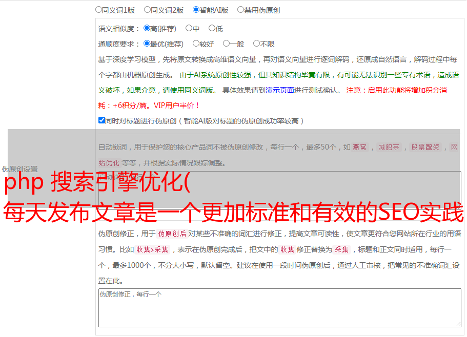Click the 伪原创设置 label
Viewport: 467px width, 337px height.
19,169
